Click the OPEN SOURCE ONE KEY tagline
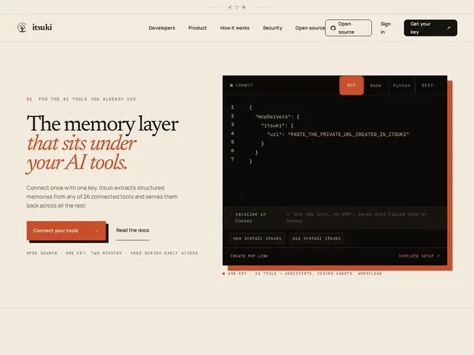Viewport: 474px width, 355px height. (x=112, y=253)
